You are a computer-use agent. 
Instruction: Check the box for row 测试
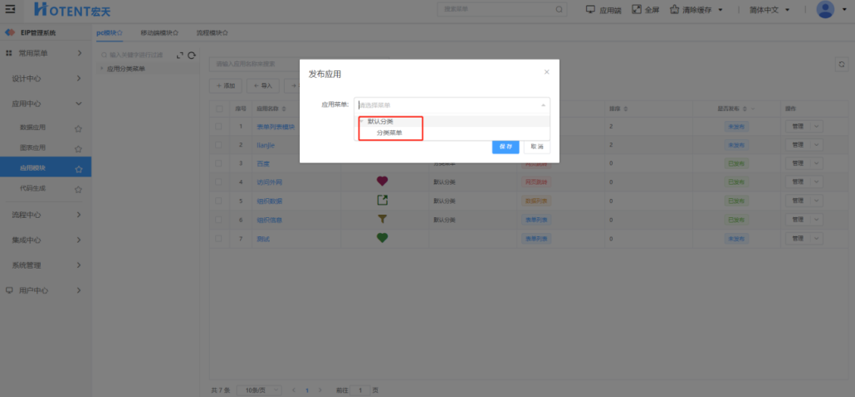tap(218, 239)
